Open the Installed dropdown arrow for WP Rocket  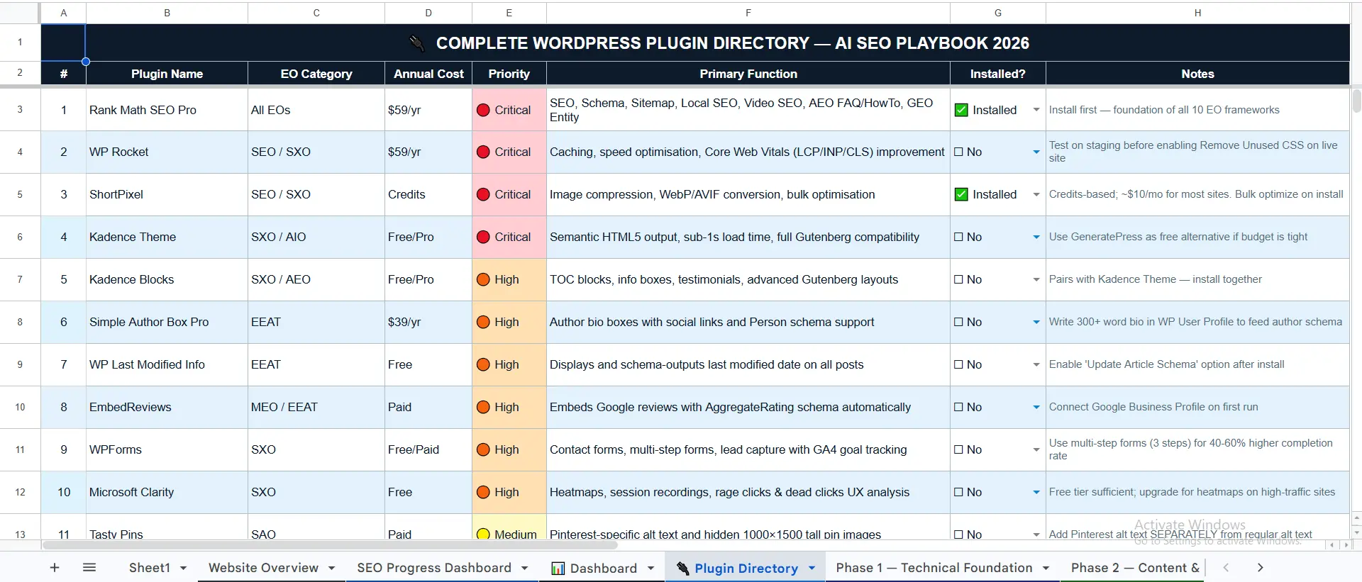[1036, 152]
